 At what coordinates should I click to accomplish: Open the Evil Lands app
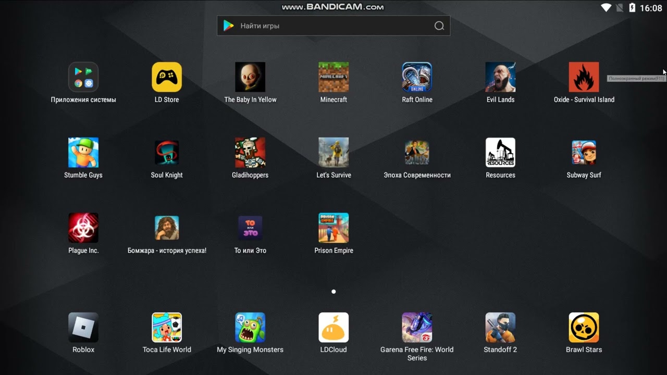coord(500,77)
